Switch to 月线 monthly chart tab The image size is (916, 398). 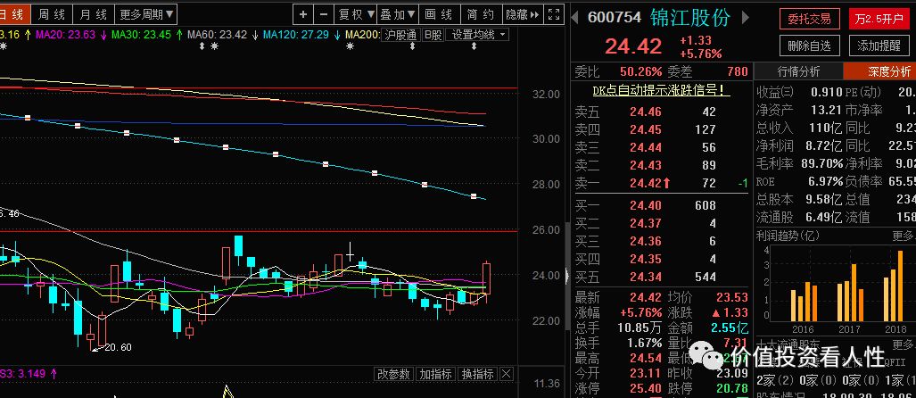click(x=94, y=14)
